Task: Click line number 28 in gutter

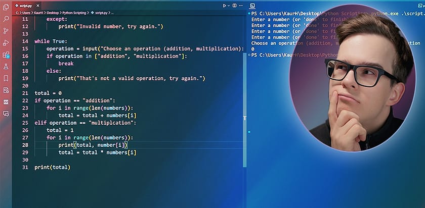Action: (x=25, y=145)
